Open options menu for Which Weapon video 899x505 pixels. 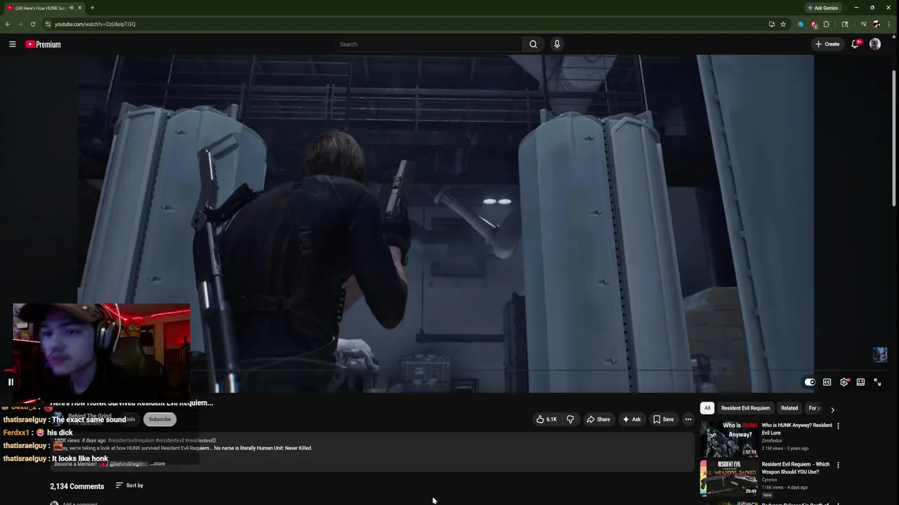tap(838, 465)
